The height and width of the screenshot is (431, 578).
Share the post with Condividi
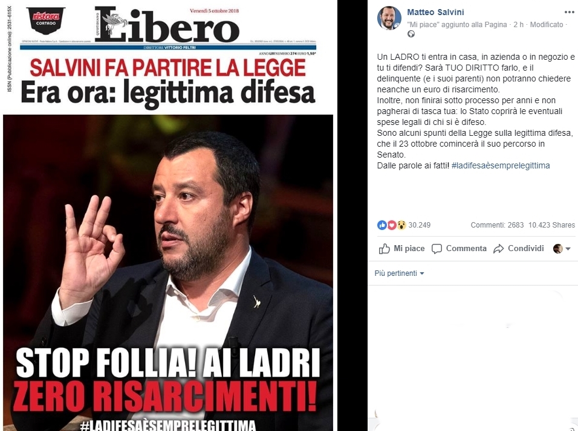(518, 249)
